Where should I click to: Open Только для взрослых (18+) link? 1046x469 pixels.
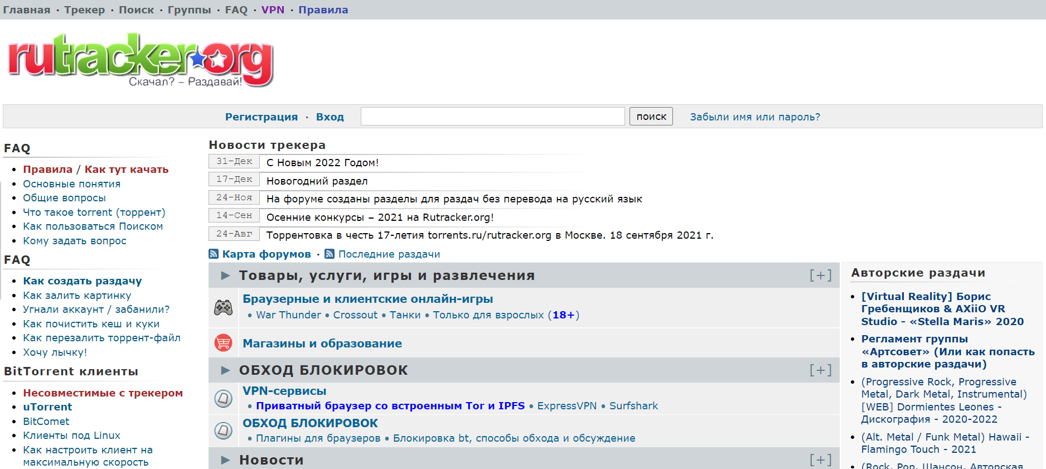[507, 315]
